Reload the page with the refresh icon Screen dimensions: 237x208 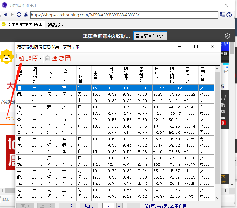(19, 15)
